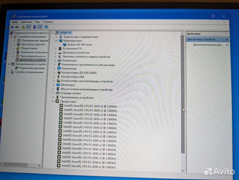The width and height of the screenshot is (239, 180).
Task: Expand Контроллеры IDE ATA/ATAPI chevron
Action: 54,73
